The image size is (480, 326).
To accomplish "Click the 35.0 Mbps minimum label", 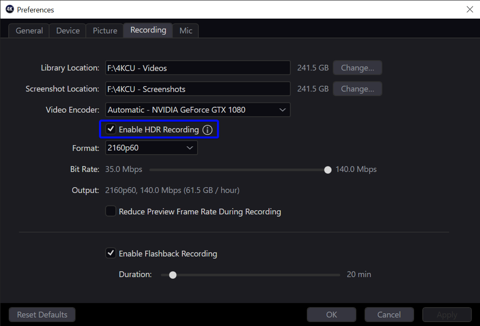I will point(124,169).
